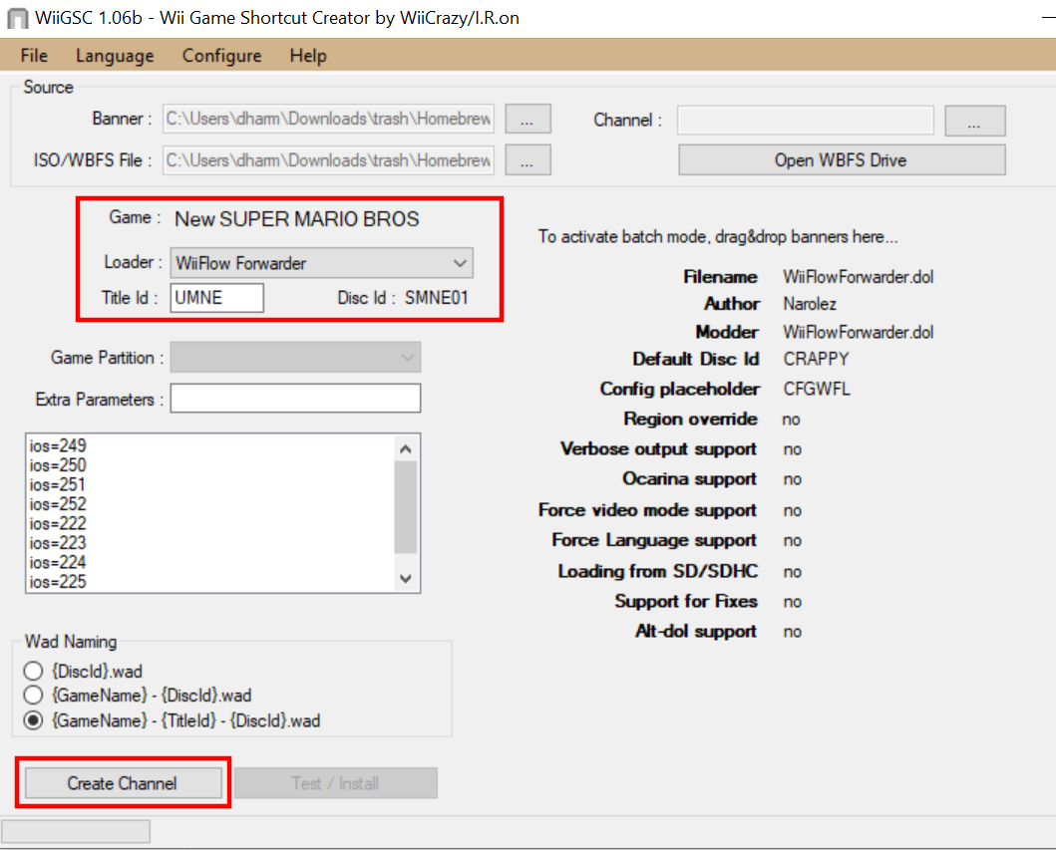The image size is (1056, 850).
Task: Click the parameter list scrollbar thumb
Action: coord(406,507)
